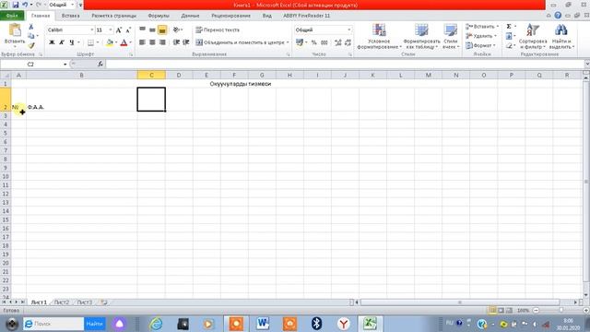Toggle top vertical alignment
The height and width of the screenshot is (332, 590).
click(143, 30)
